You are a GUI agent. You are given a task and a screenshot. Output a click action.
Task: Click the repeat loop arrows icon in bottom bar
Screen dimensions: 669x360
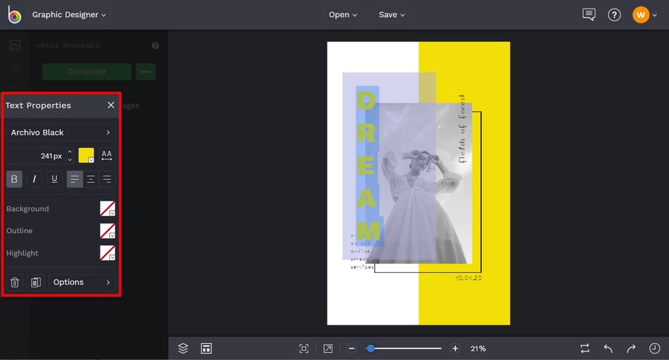point(585,349)
